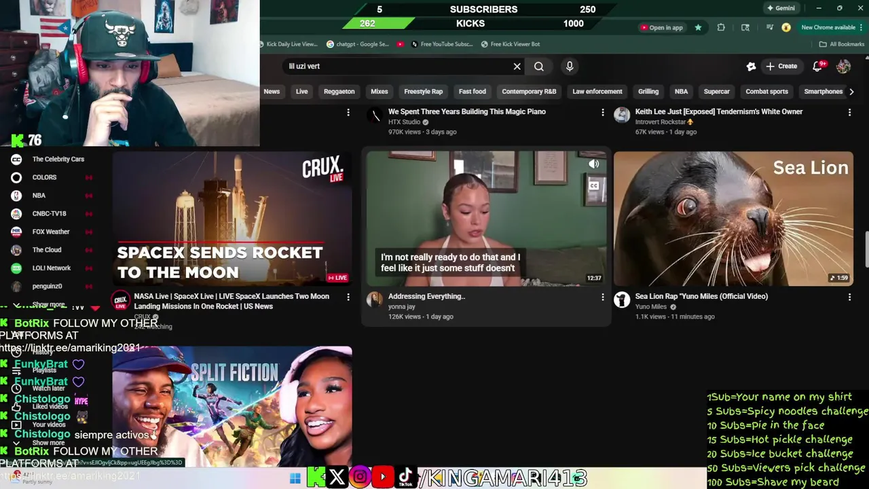Image resolution: width=869 pixels, height=489 pixels.
Task: Open Introvert Rockstar channel avatar
Action: 622,115
